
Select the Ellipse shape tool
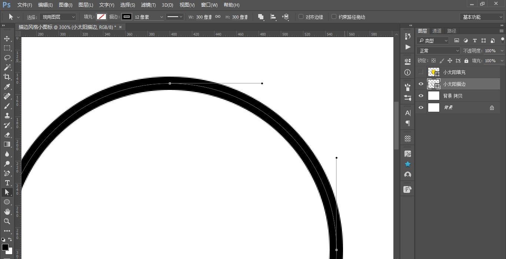point(7,202)
